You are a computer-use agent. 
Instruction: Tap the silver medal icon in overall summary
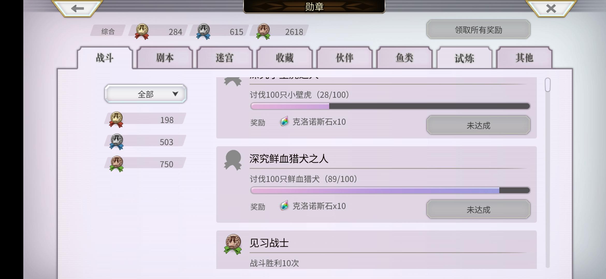click(203, 32)
